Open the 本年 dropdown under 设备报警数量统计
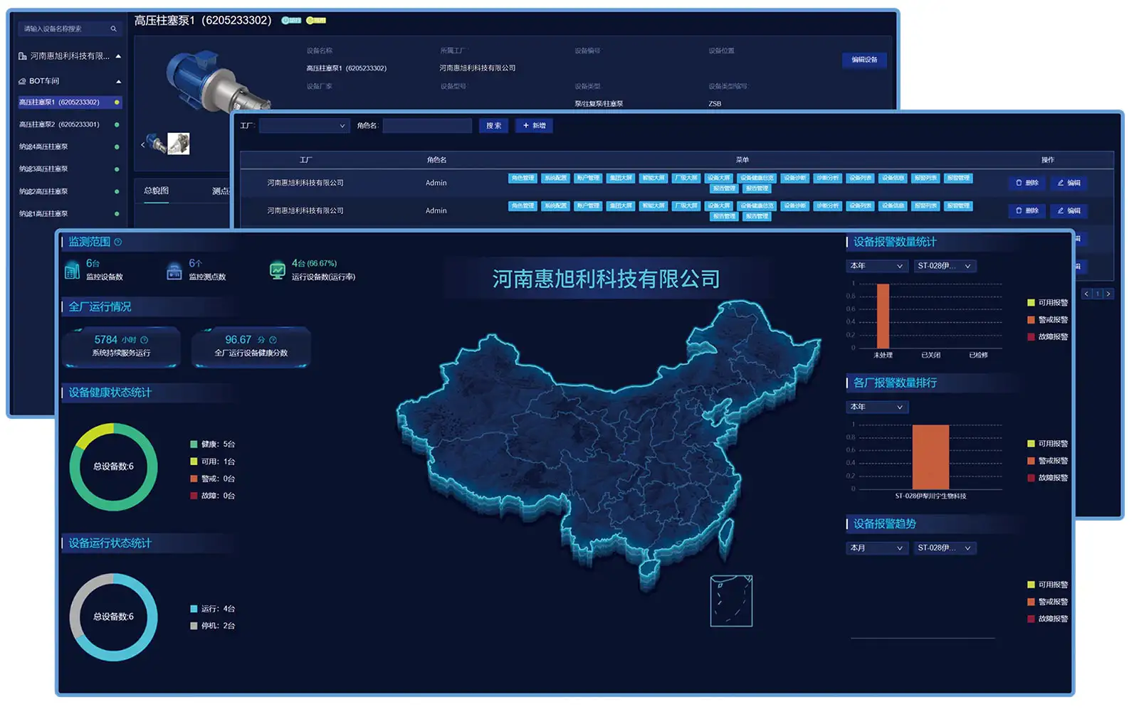The height and width of the screenshot is (709, 1139). tap(877, 266)
